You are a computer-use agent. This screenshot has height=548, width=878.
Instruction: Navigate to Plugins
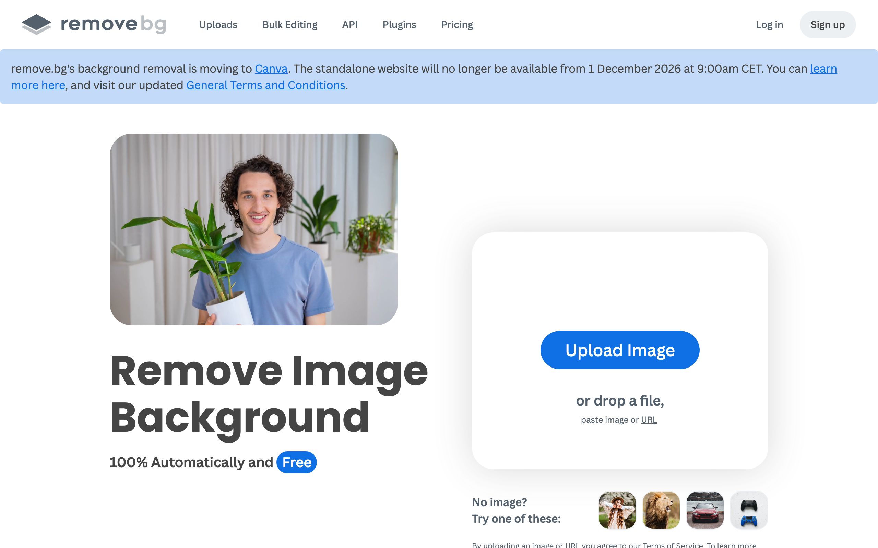click(399, 25)
